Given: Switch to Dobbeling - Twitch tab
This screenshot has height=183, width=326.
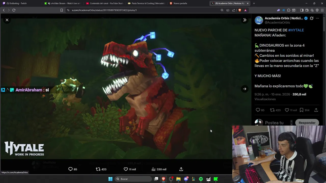Looking at the screenshot, I should coord(21,3).
